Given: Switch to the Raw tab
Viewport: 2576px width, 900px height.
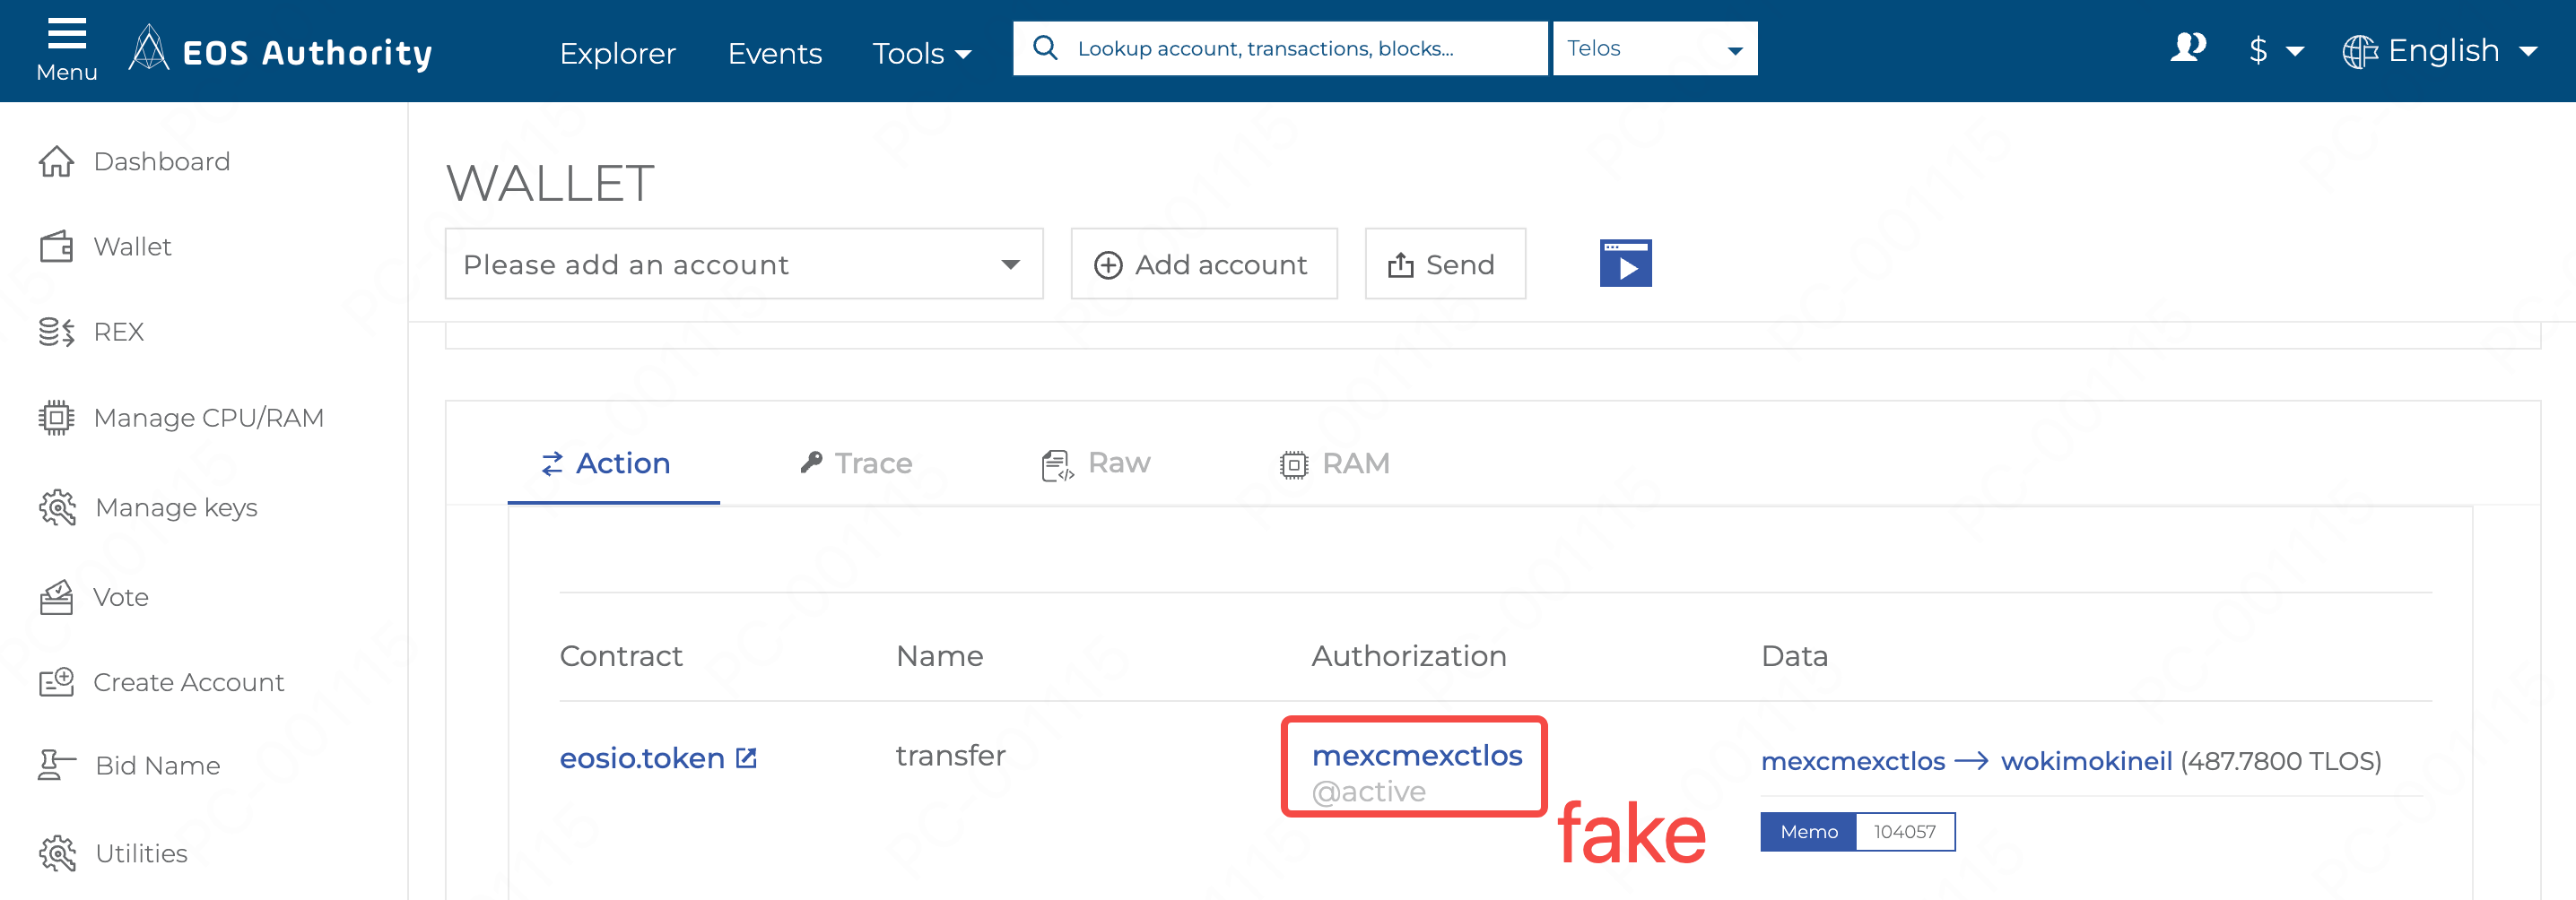Looking at the screenshot, I should point(1096,463).
